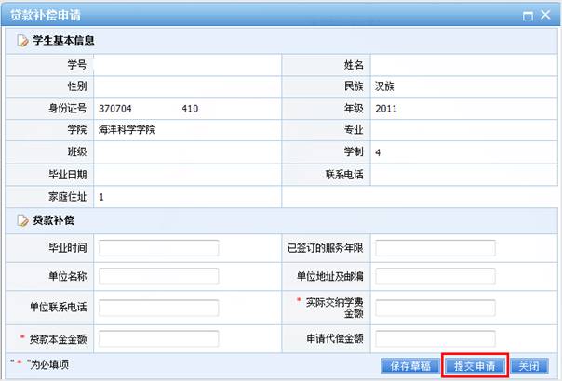This screenshot has height=381, width=562.
Task: Select the 单位名称 input field
Action: tap(158, 277)
